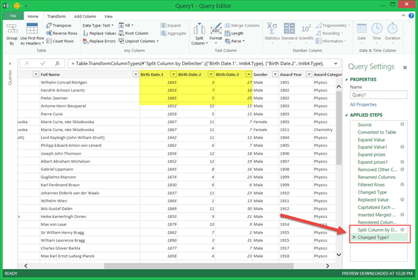
Task: Collapse the APPLIED STEPS section
Action: tap(347, 114)
